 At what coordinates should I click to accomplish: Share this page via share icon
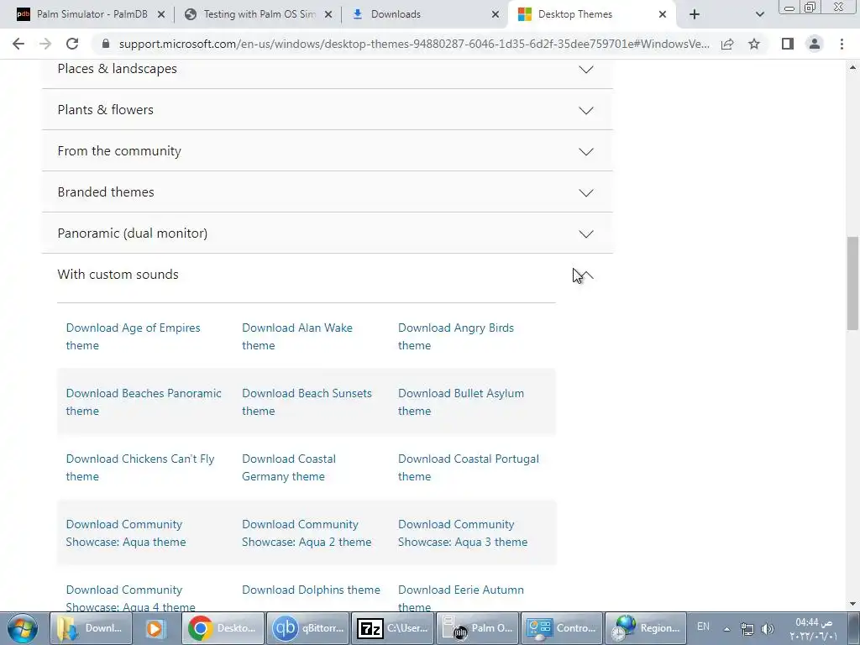point(727,44)
